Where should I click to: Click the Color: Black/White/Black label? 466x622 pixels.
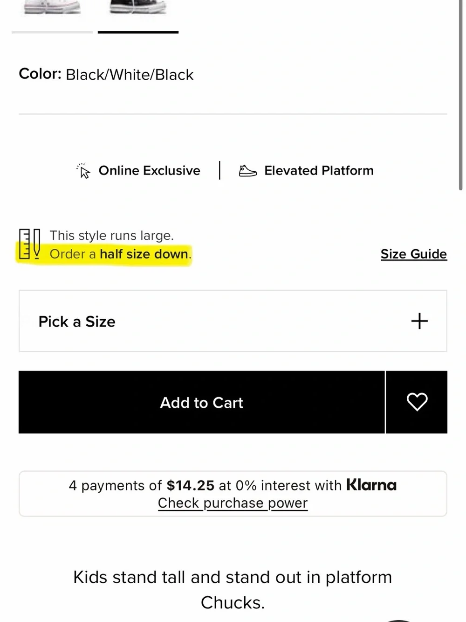click(x=106, y=75)
